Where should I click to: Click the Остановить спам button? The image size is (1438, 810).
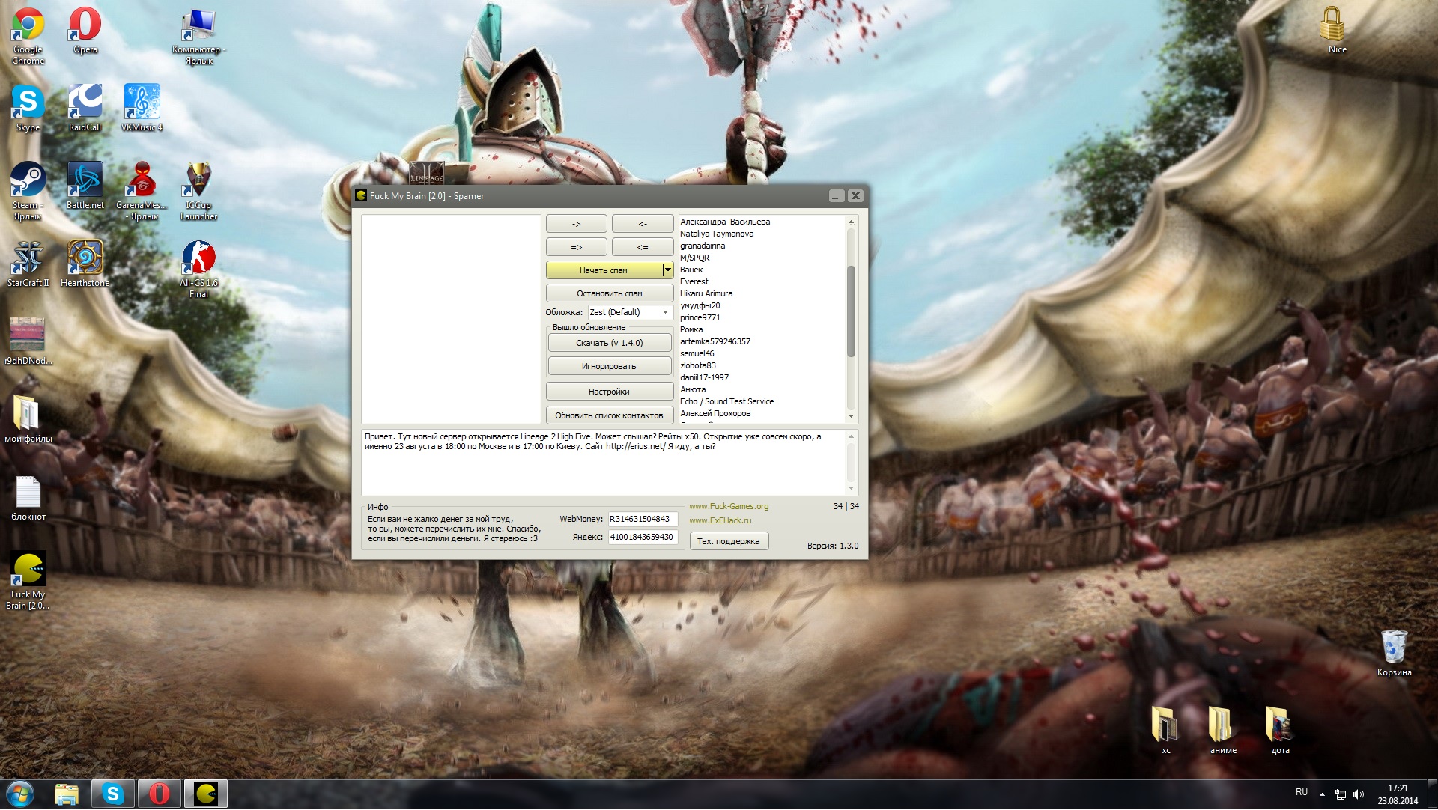(610, 293)
